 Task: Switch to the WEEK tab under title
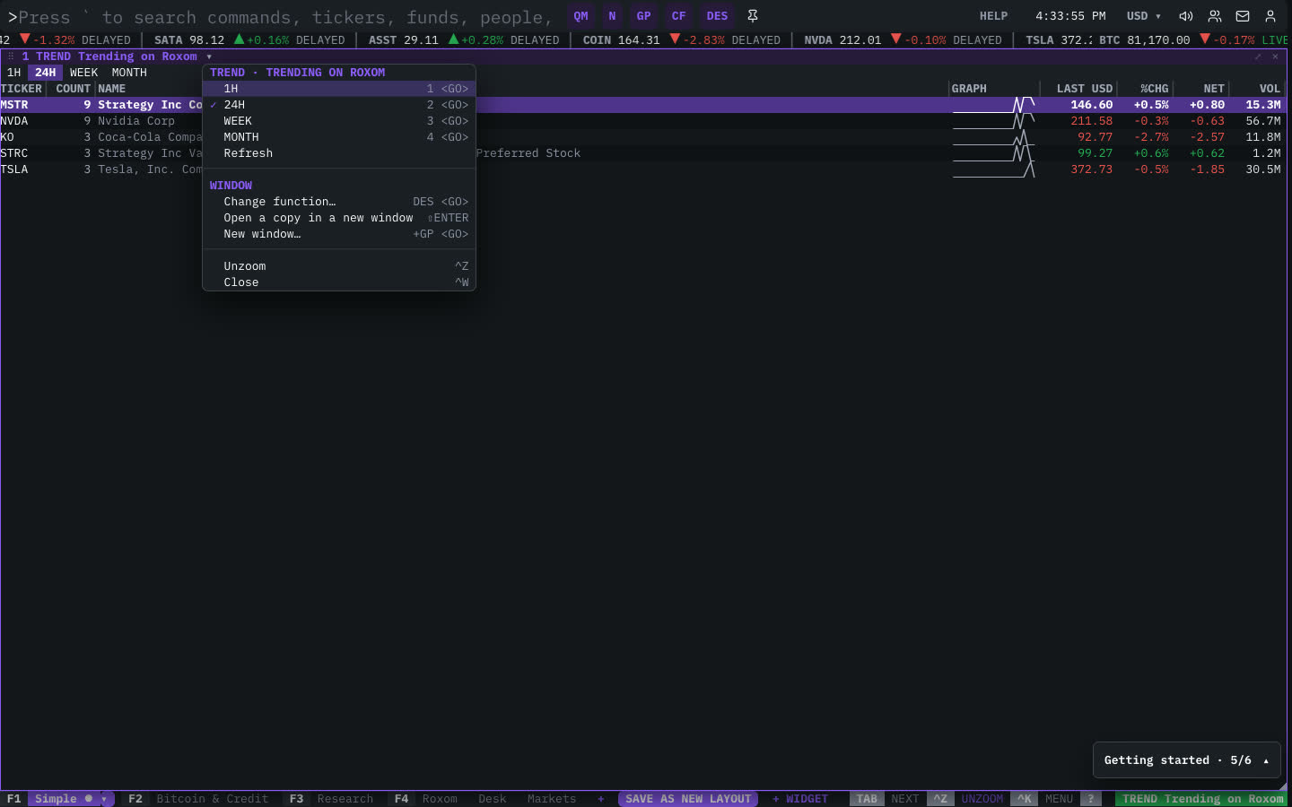[83, 73]
